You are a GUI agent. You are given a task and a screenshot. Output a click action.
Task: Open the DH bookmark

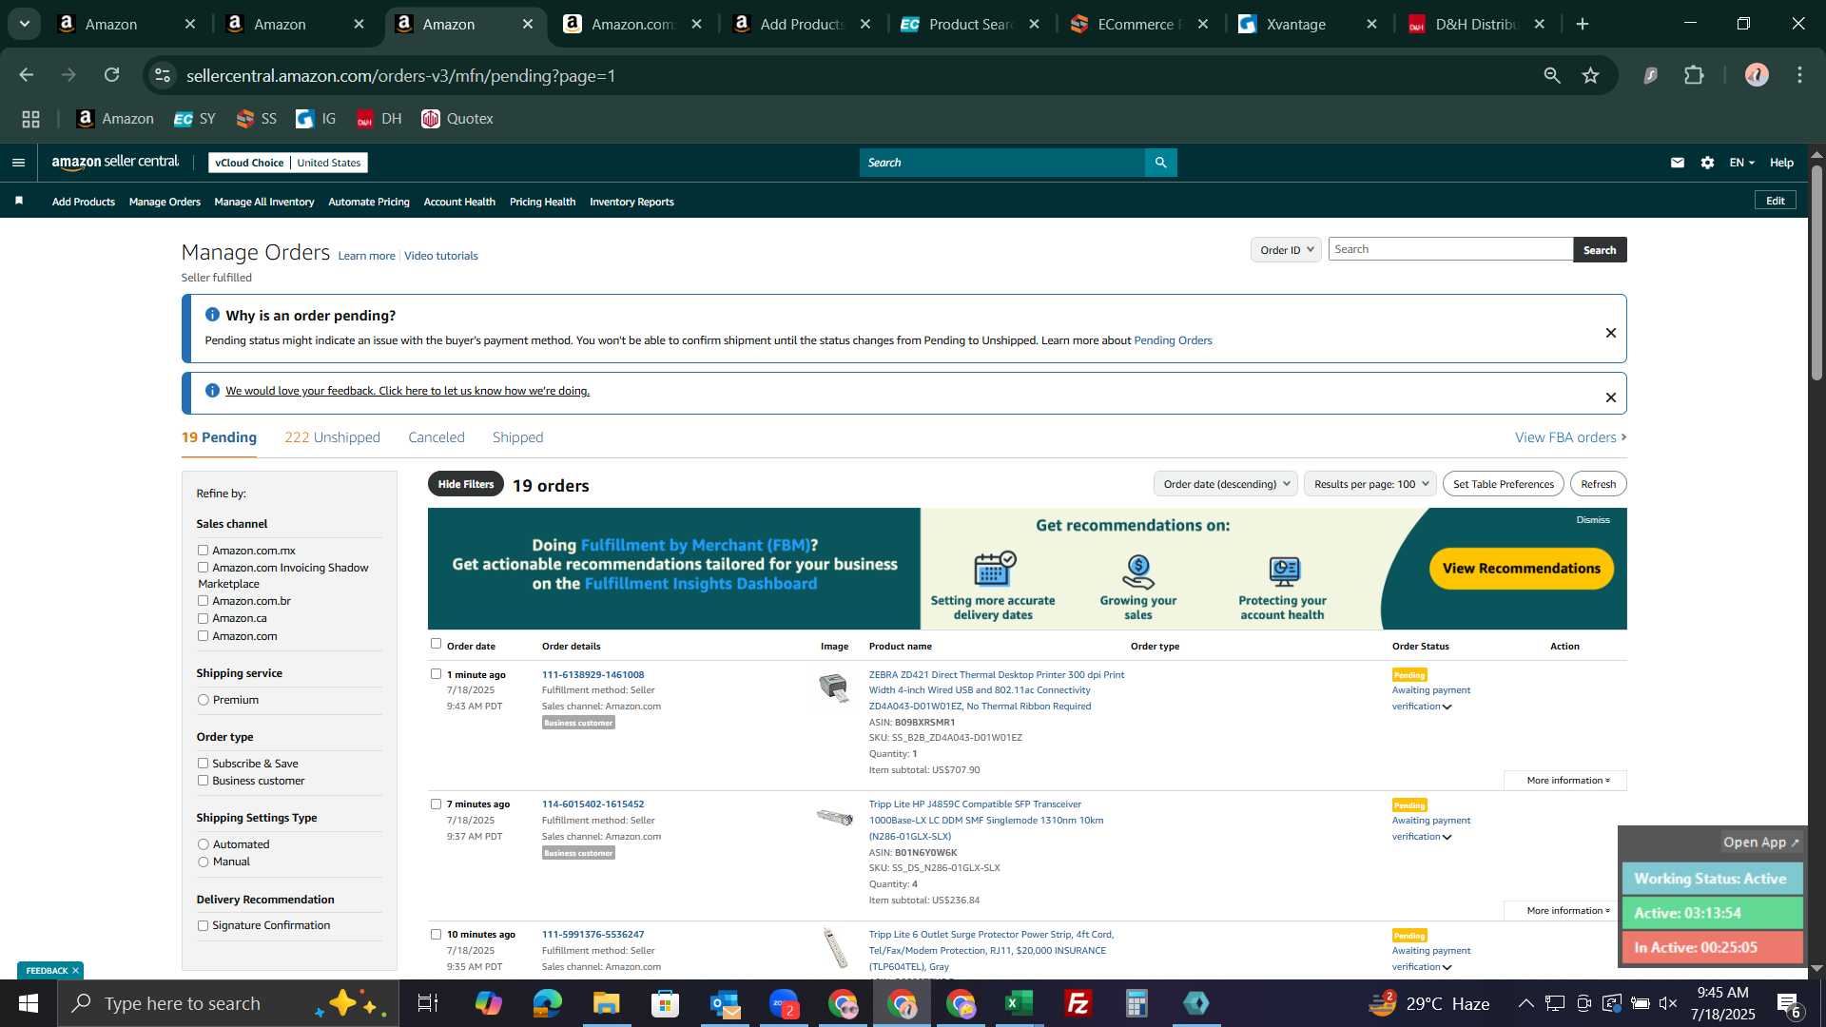click(x=379, y=119)
